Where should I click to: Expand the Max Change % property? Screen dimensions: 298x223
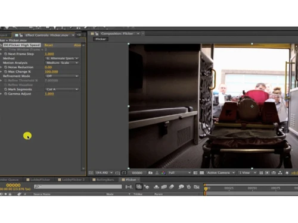[x=1, y=71]
